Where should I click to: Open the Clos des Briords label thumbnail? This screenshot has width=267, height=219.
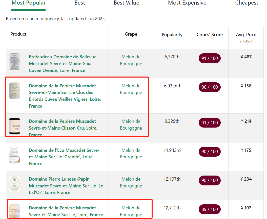[14, 91]
